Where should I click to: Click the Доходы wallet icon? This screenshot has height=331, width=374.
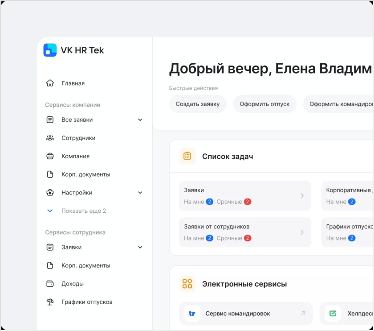50,284
